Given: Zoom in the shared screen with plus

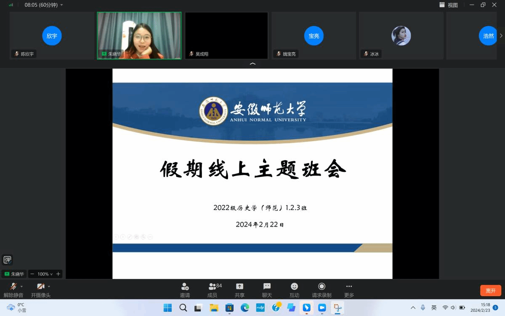Looking at the screenshot, I should 58,274.
